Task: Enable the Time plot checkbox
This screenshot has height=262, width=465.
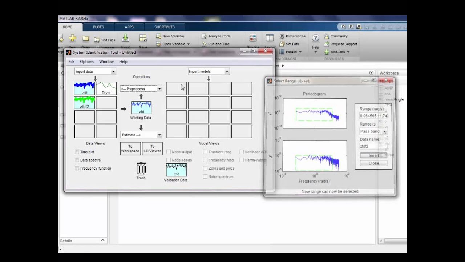Action: (77, 152)
